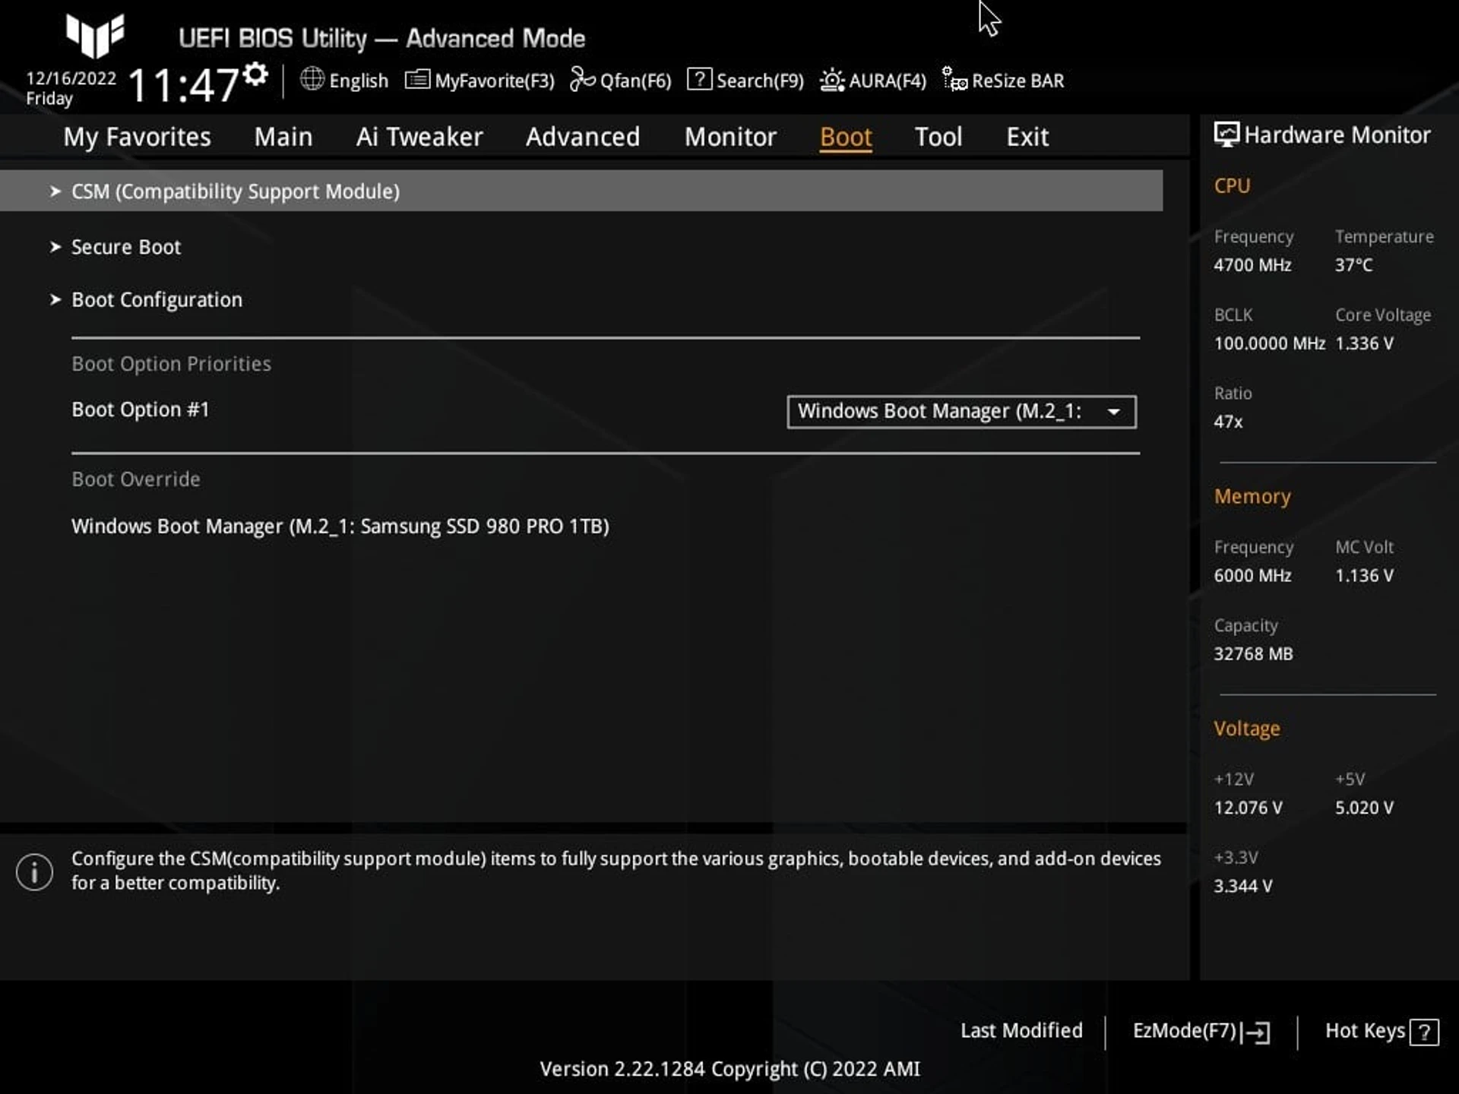1459x1094 pixels.
Task: Click the MC Volt 1.136 V value
Action: click(x=1364, y=576)
